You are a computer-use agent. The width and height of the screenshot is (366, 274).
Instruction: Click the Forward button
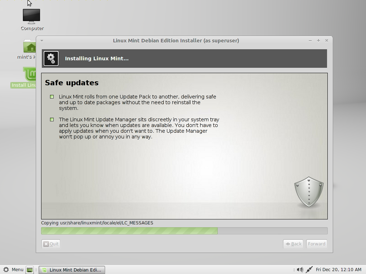[x=317, y=244]
